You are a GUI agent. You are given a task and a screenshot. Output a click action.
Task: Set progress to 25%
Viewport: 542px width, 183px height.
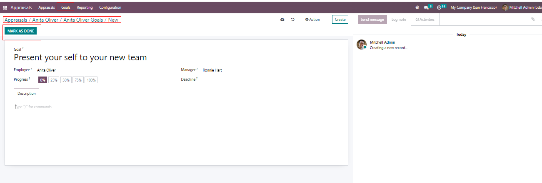point(54,80)
